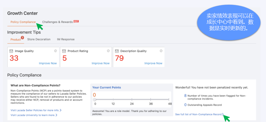The image size is (266, 122).
Task: Click the Image Quality score 33
Action: pos(14,58)
